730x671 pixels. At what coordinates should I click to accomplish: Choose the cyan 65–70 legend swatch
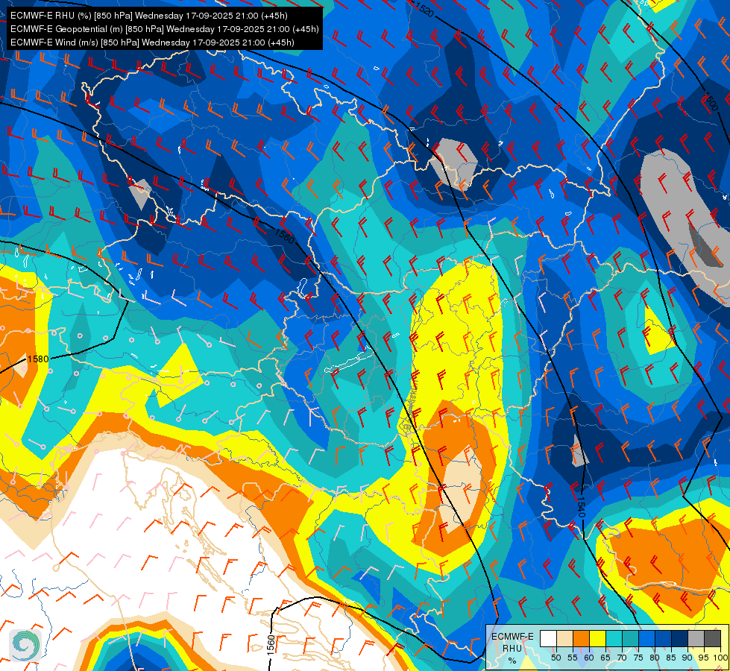point(614,638)
